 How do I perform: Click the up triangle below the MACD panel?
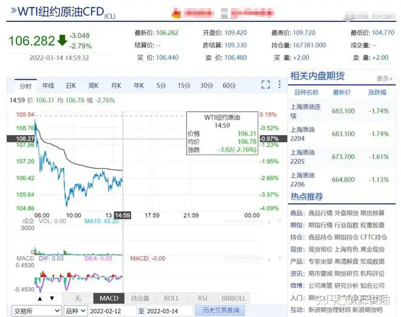(39, 298)
